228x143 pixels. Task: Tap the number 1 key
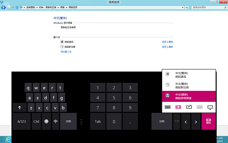[x=98, y=88]
